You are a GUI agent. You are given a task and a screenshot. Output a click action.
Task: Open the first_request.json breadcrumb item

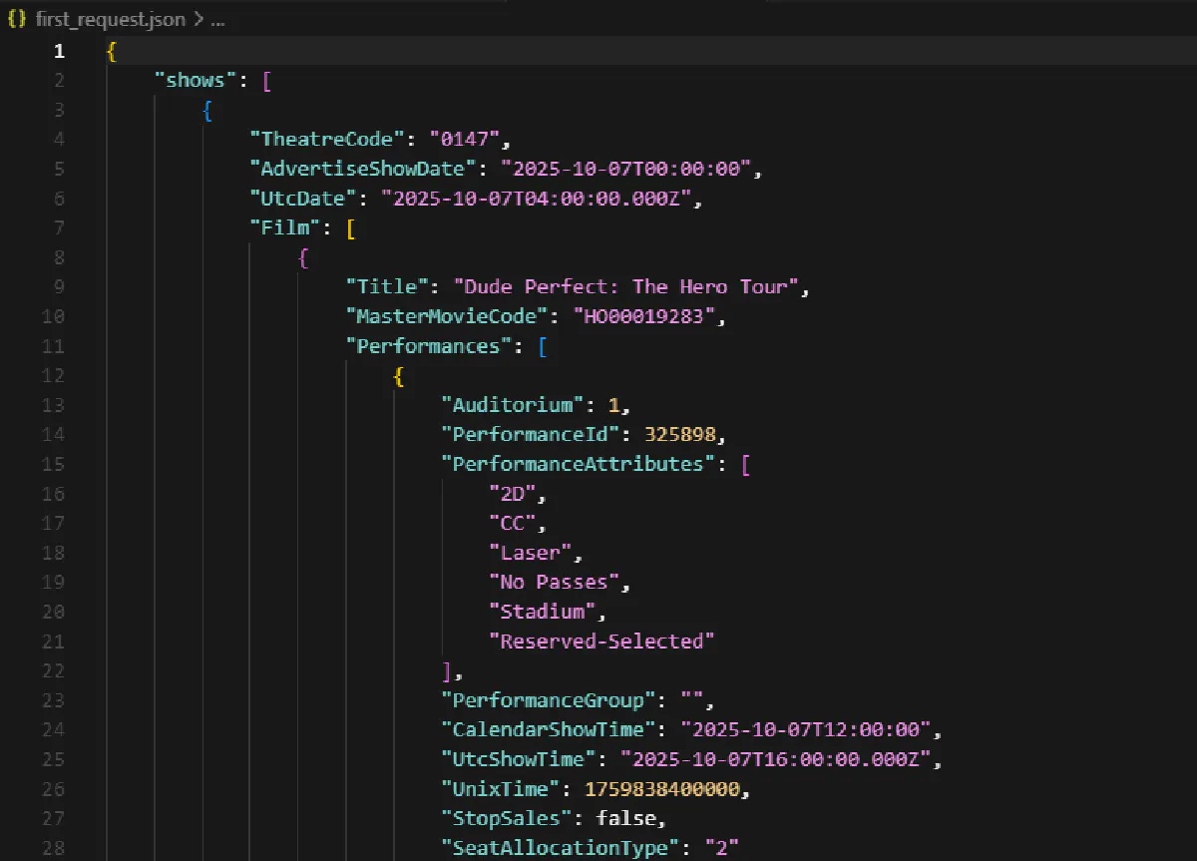[110, 19]
